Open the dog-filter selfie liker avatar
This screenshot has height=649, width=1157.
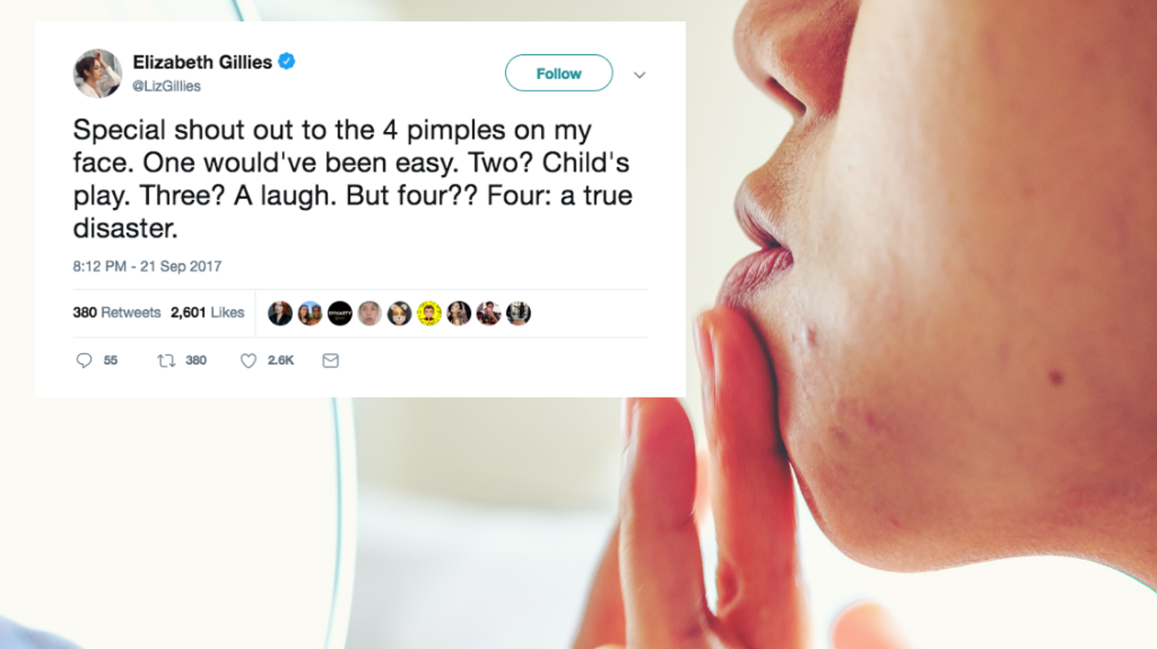pos(399,313)
